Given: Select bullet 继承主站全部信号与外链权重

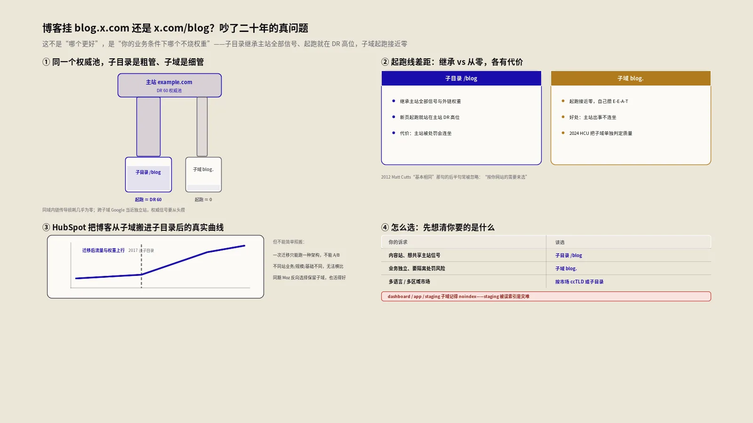Looking at the screenshot, I should point(430,101).
